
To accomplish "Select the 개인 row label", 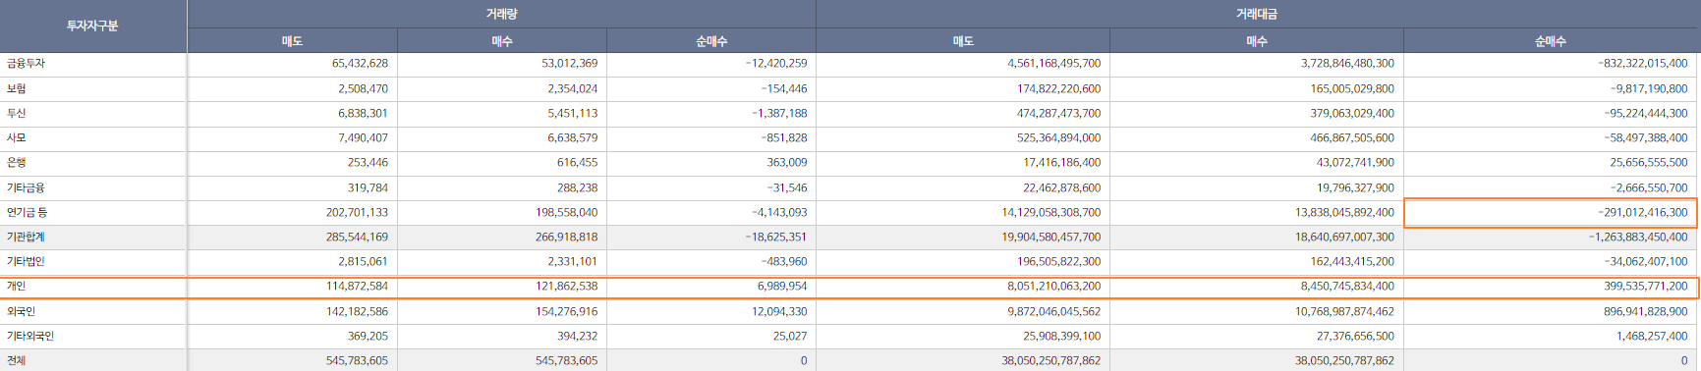I will point(17,287).
